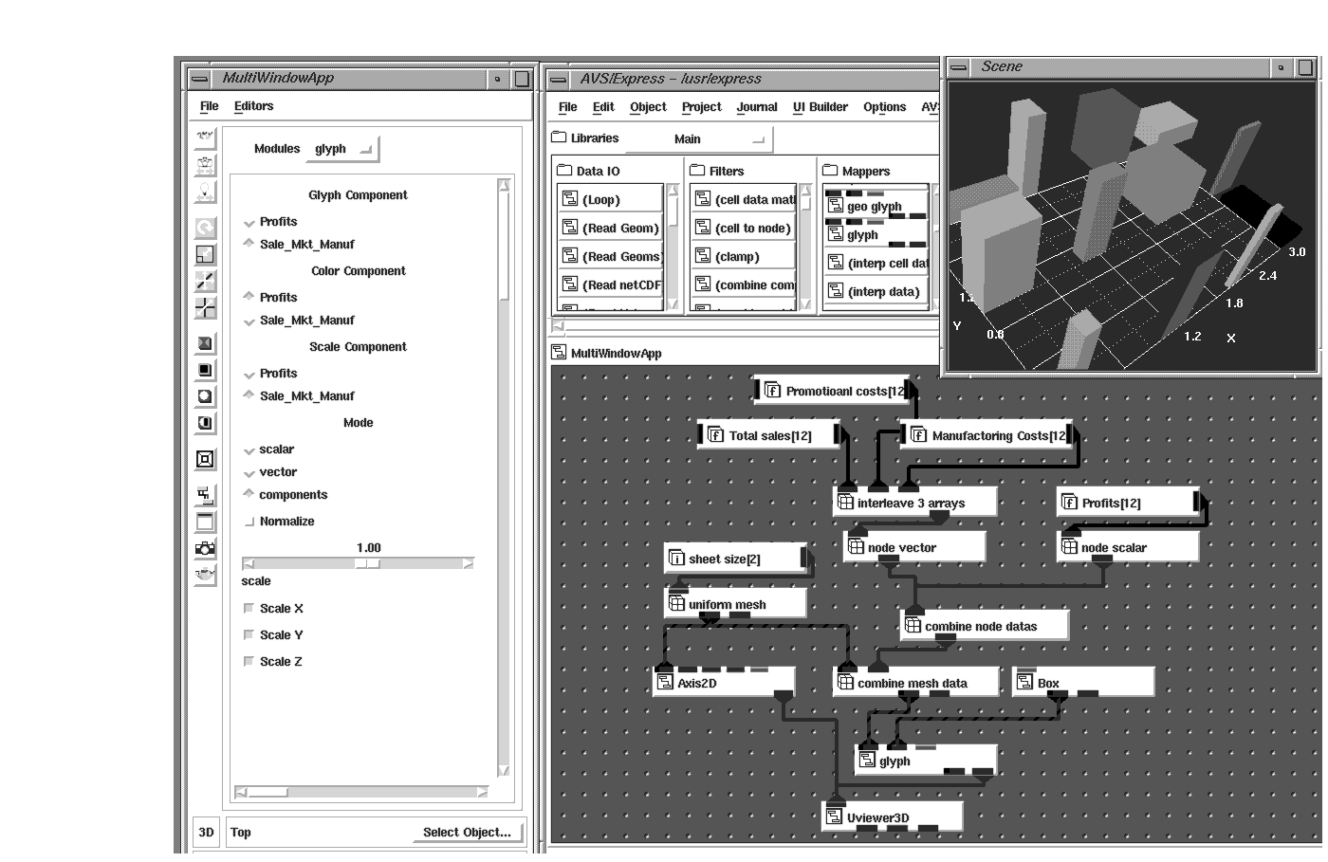
Task: Click the camera icon in left toolbar
Action: click(205, 548)
